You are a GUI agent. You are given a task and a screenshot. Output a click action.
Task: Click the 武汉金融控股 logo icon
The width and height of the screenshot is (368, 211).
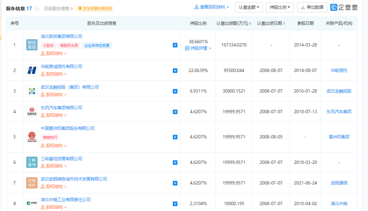tap(32, 91)
